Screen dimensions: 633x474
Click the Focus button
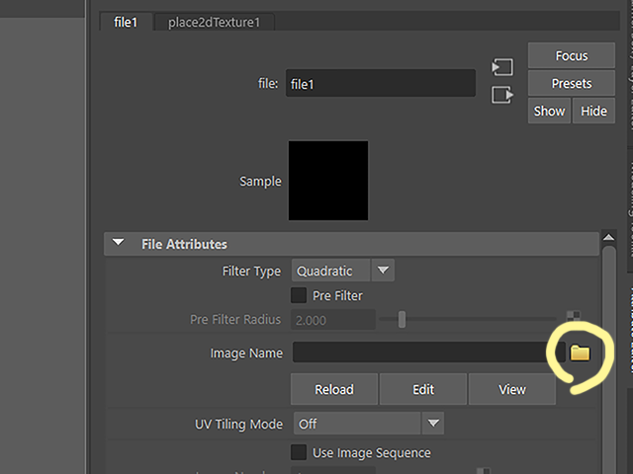pos(572,55)
